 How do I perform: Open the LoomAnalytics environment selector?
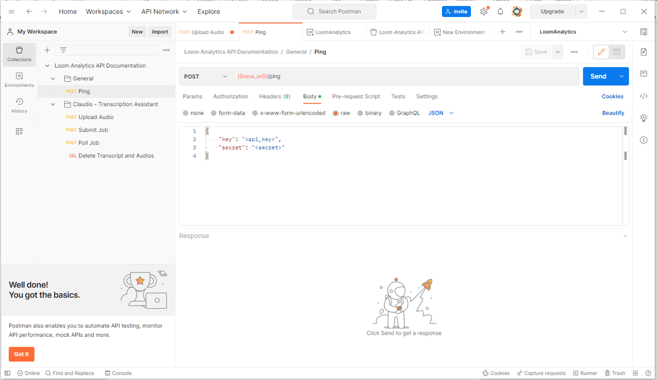[583, 32]
